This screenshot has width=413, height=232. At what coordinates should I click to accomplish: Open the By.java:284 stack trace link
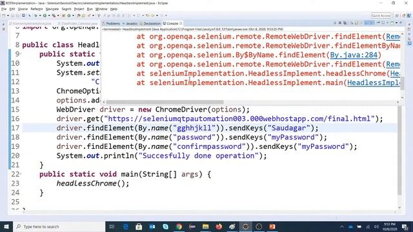pyautogui.click(x=354, y=55)
